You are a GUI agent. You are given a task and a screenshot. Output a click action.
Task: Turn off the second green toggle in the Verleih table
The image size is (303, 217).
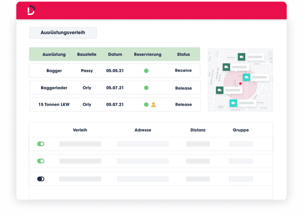click(x=41, y=161)
